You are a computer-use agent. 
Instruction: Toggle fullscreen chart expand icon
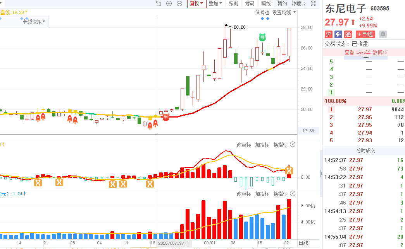pos(313,3)
